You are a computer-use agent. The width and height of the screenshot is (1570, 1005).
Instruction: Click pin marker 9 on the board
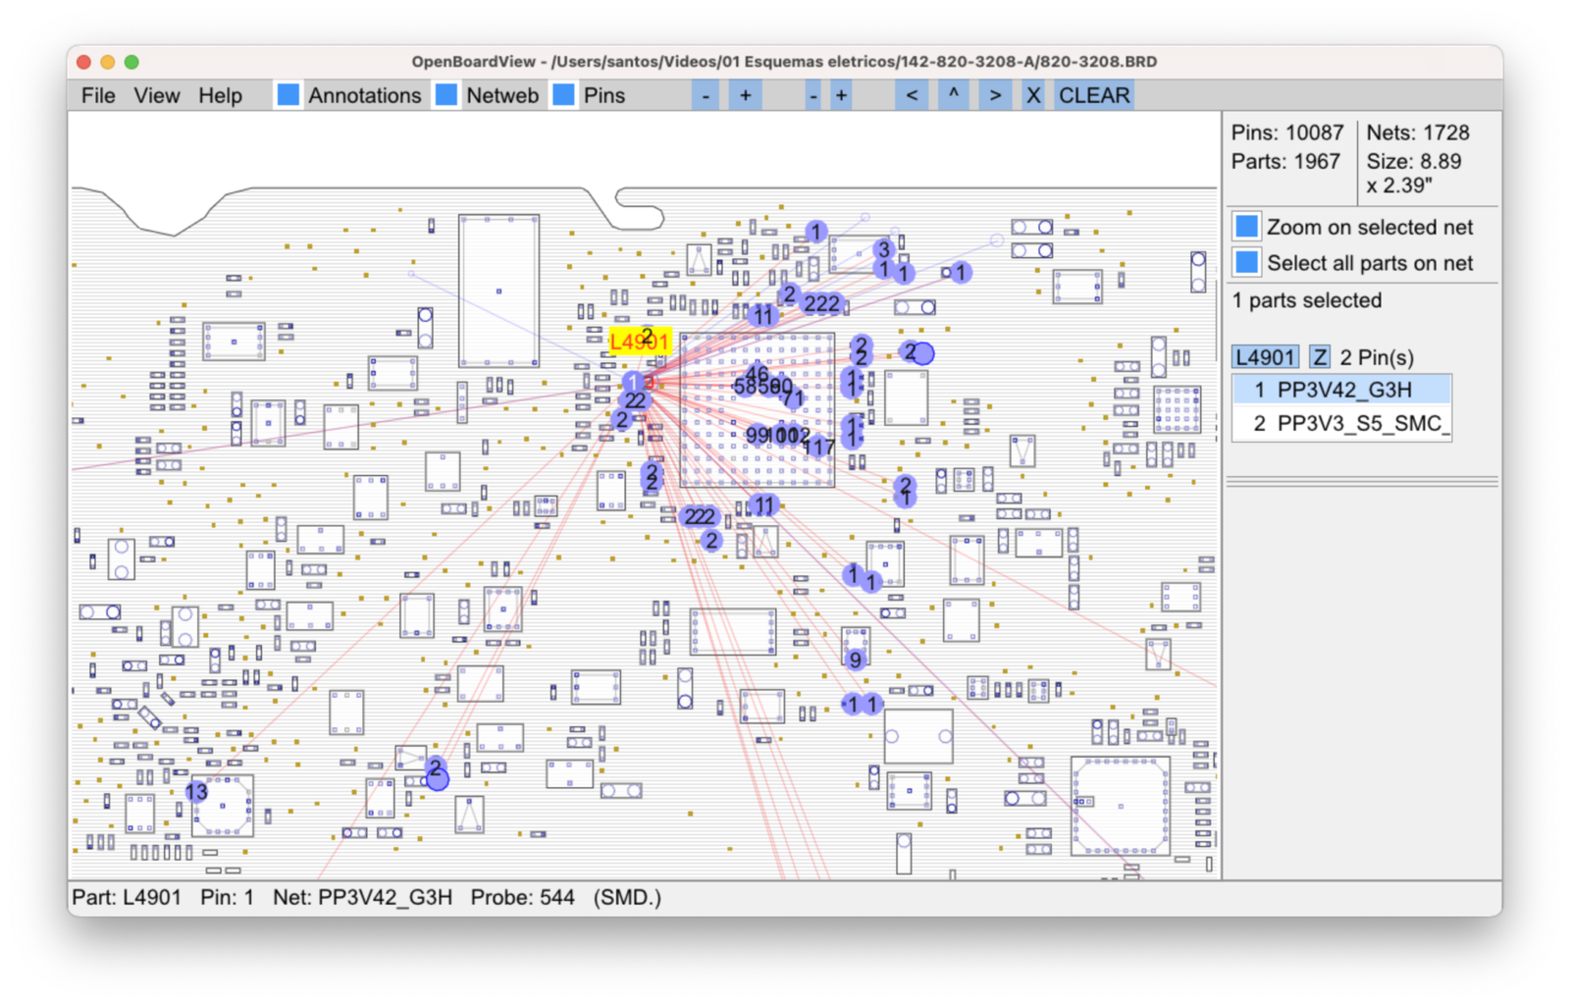point(856,660)
